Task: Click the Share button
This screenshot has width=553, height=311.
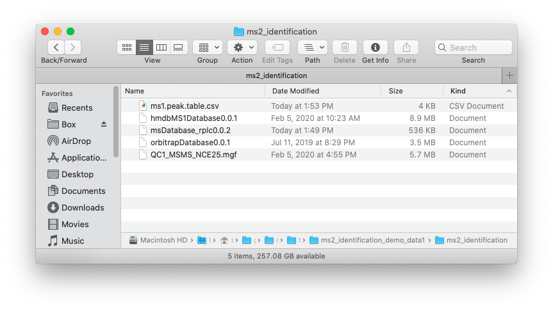Action: point(406,47)
